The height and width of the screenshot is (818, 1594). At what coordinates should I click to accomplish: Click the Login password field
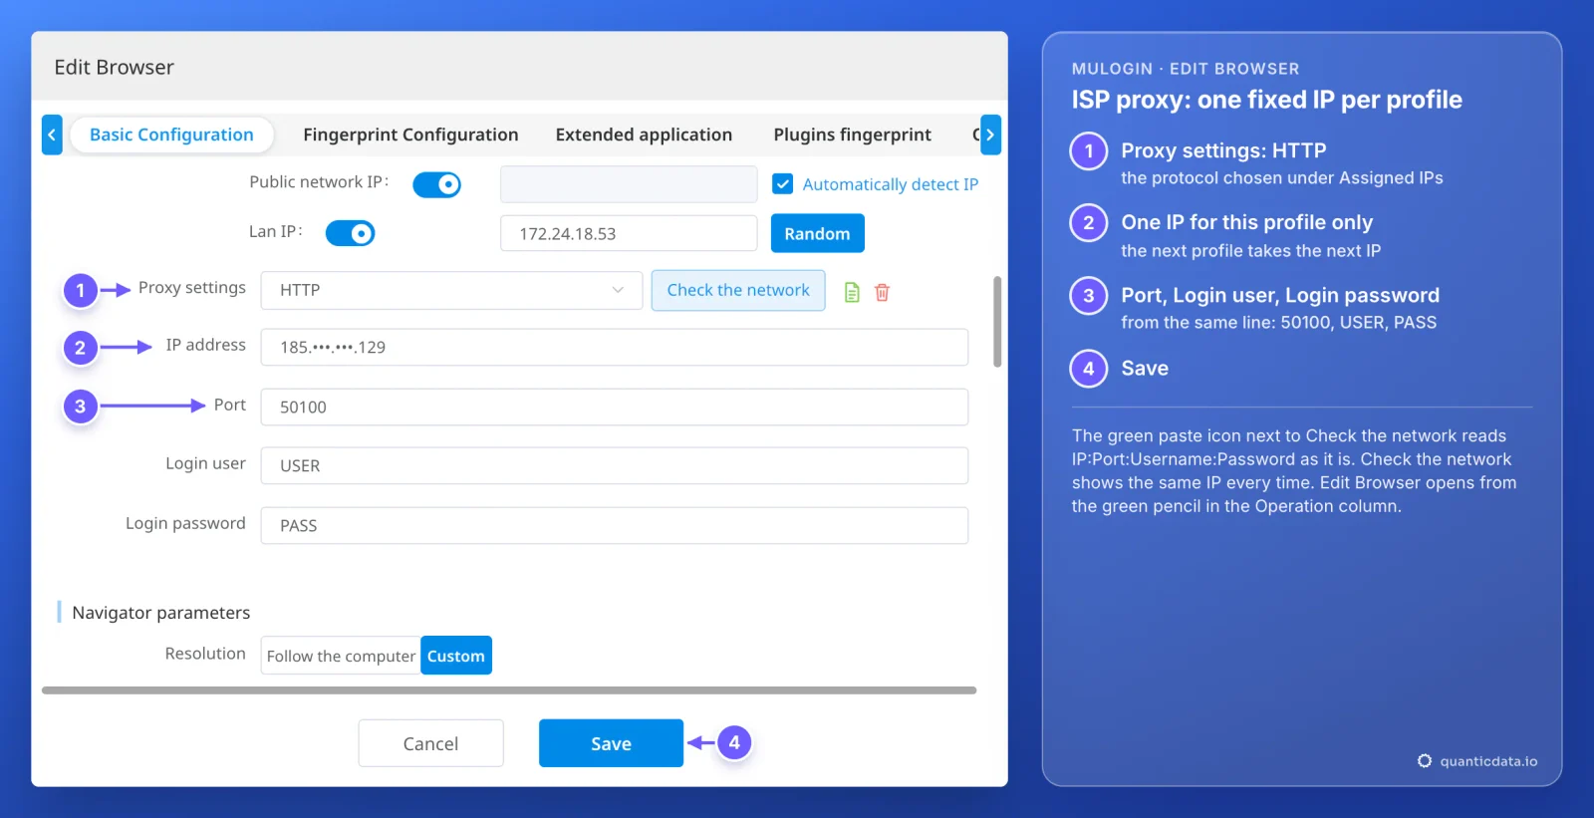(615, 525)
